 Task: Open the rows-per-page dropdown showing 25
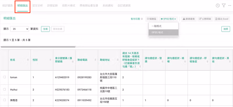pyautogui.click(x=20, y=29)
